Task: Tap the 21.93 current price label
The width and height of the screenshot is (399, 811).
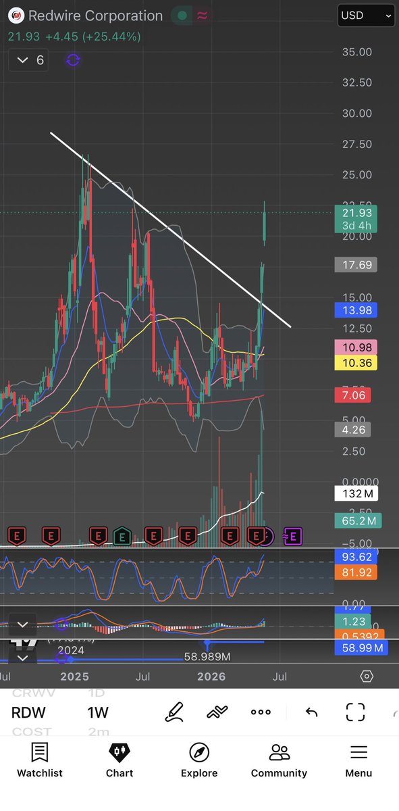Action: coord(356,219)
